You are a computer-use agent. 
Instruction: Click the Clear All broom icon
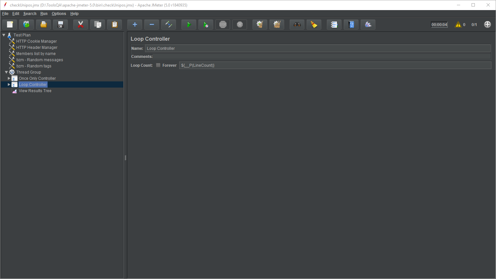tap(277, 25)
